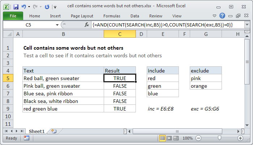Click the Save icon in quick access toolbar
Image resolution: width=253 pixels, height=145 pixels.
pos(16,7)
